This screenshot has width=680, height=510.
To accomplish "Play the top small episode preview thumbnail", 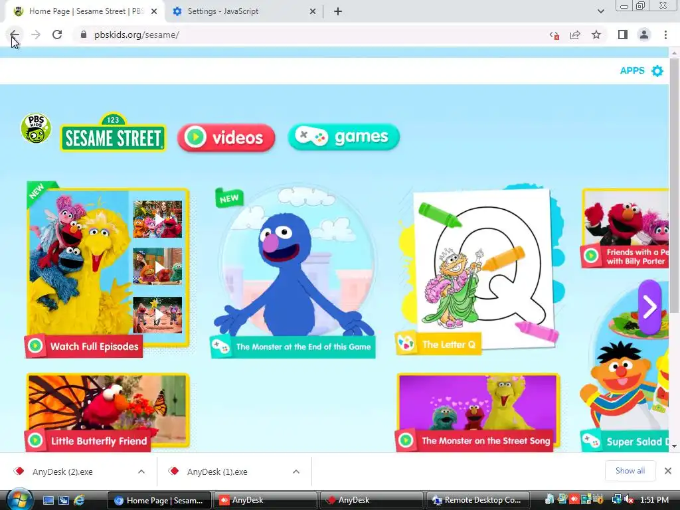I will click(x=157, y=219).
